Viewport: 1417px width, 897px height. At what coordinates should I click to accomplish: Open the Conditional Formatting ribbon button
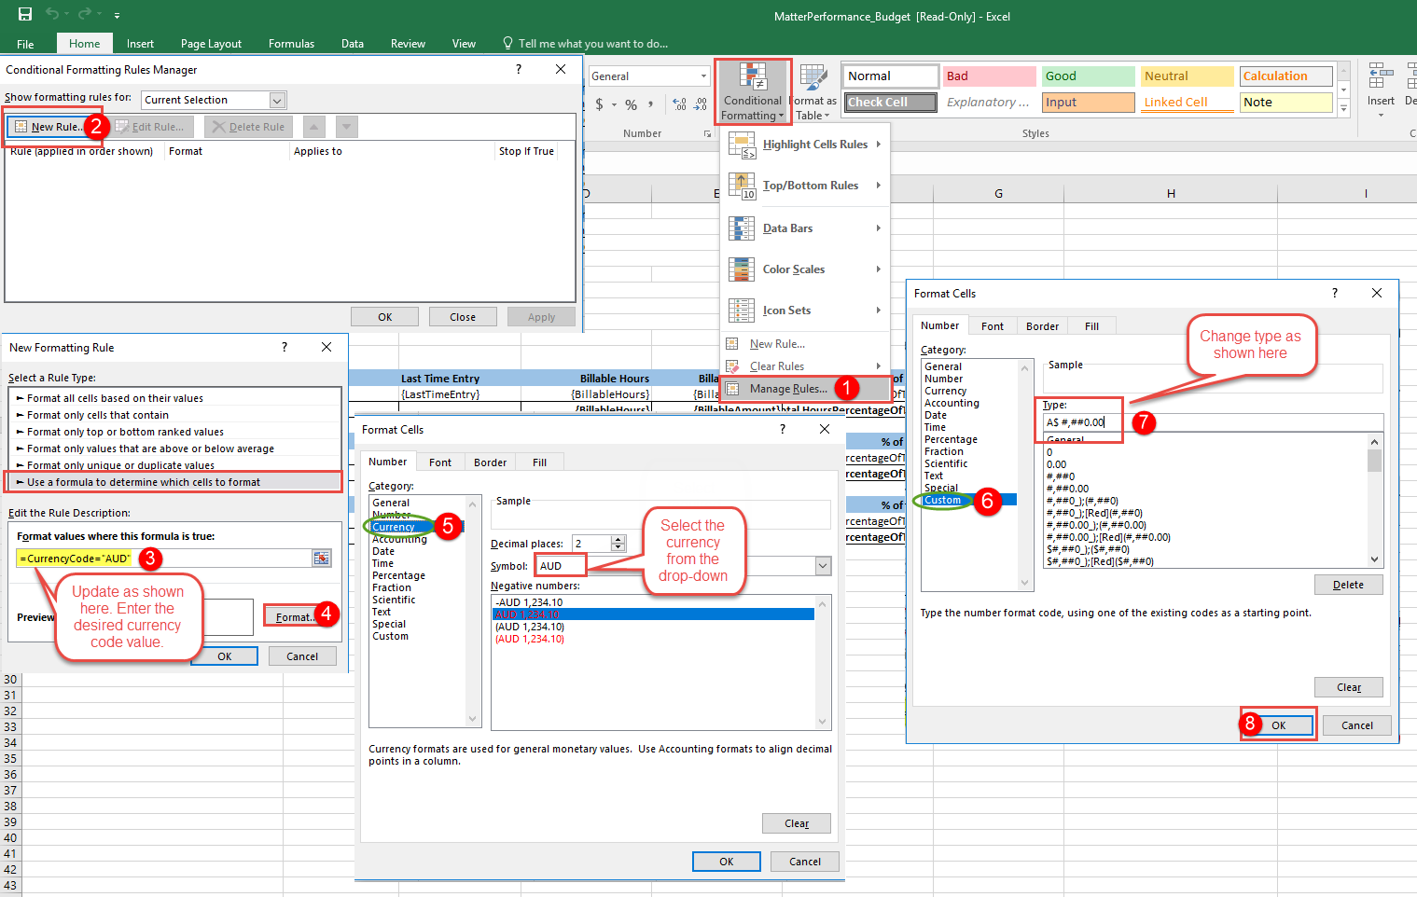753,91
